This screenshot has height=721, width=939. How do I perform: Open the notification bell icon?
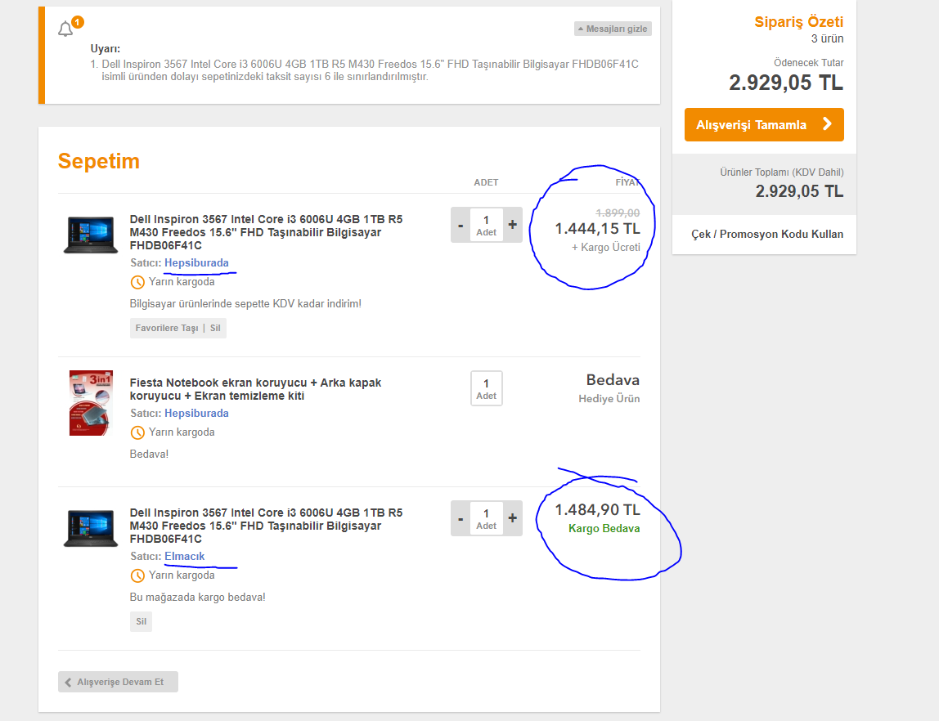point(66,29)
